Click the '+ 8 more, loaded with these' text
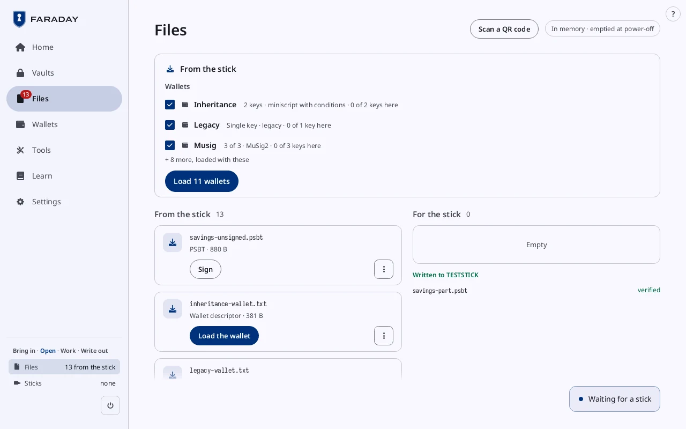Viewport: 686px width, 429px height. [x=207, y=160]
